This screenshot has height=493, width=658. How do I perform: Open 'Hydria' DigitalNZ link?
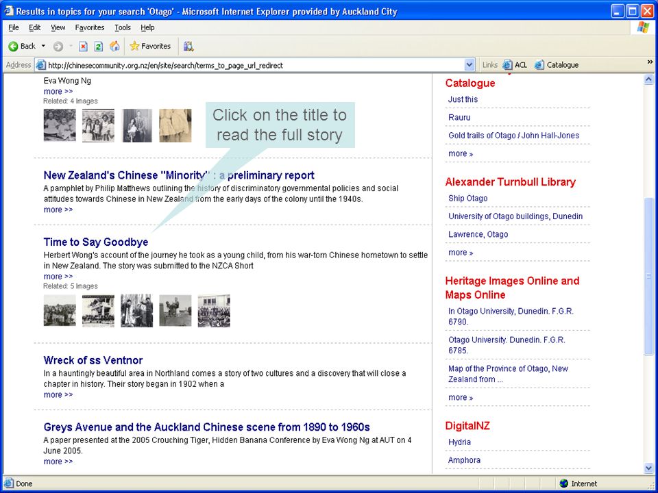tap(459, 442)
